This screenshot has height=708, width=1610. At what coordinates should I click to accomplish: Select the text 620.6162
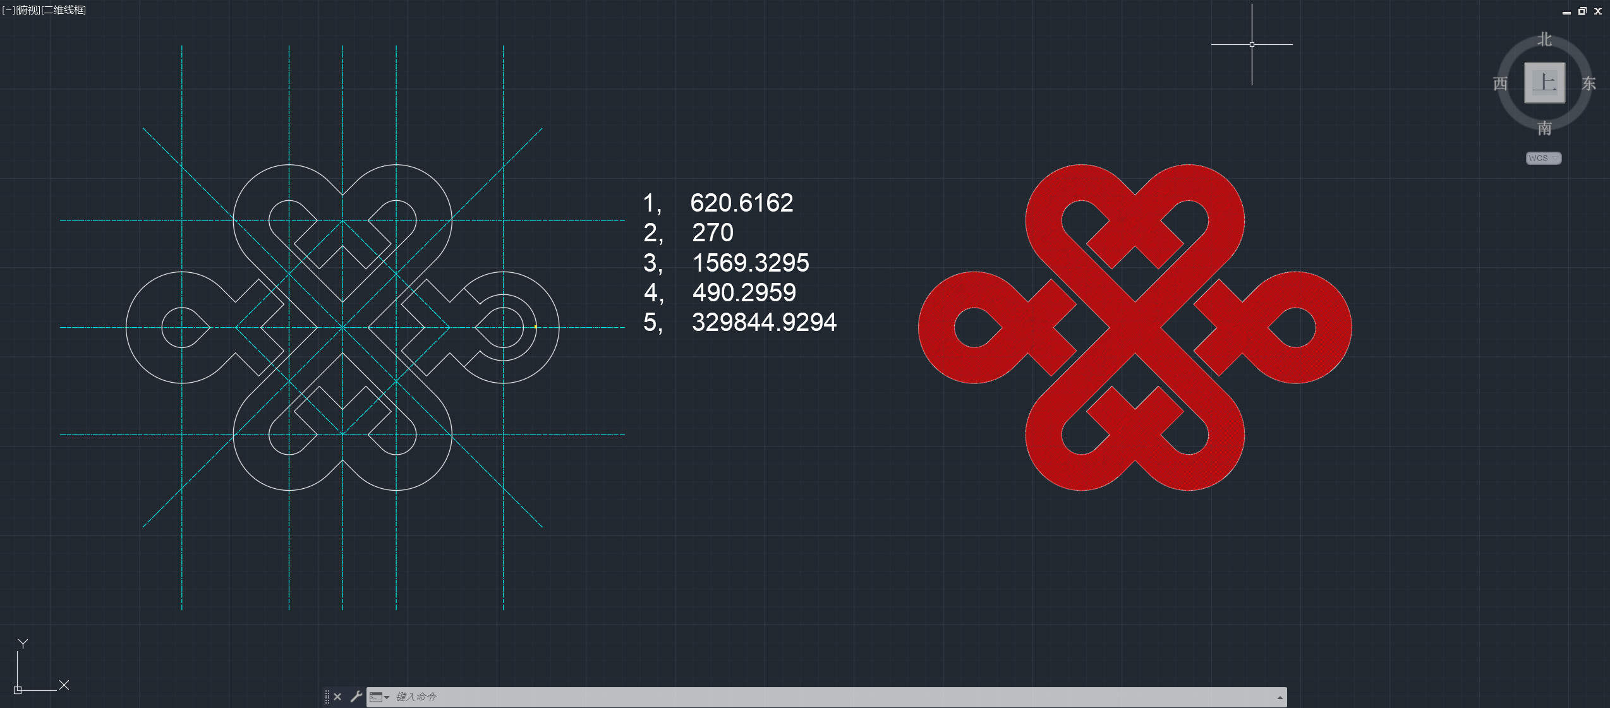741,203
